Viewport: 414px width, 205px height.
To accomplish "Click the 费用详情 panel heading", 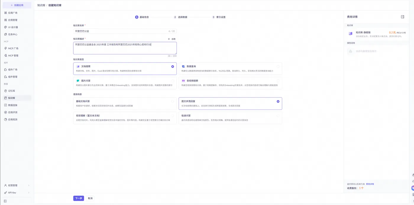I will 352,17.
